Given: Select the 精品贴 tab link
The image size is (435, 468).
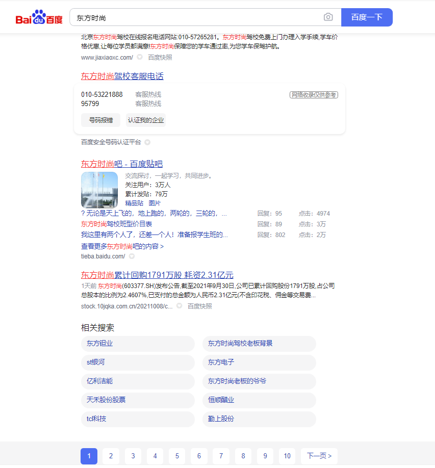Looking at the screenshot, I should tap(134, 203).
